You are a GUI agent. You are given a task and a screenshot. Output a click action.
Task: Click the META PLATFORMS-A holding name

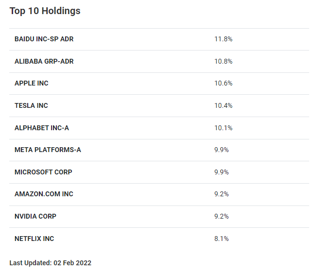(x=48, y=150)
